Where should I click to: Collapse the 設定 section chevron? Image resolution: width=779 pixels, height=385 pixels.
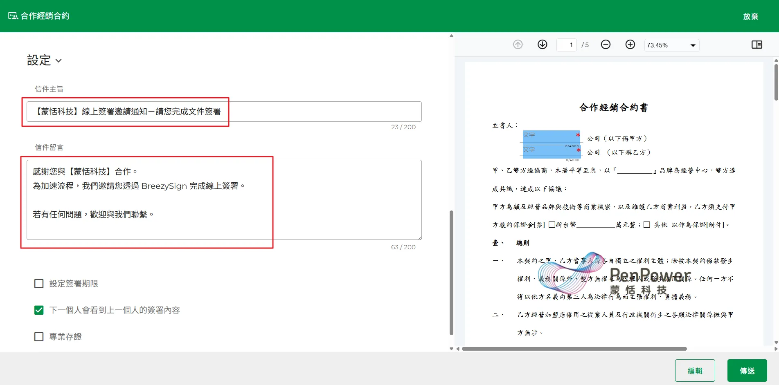[59, 61]
